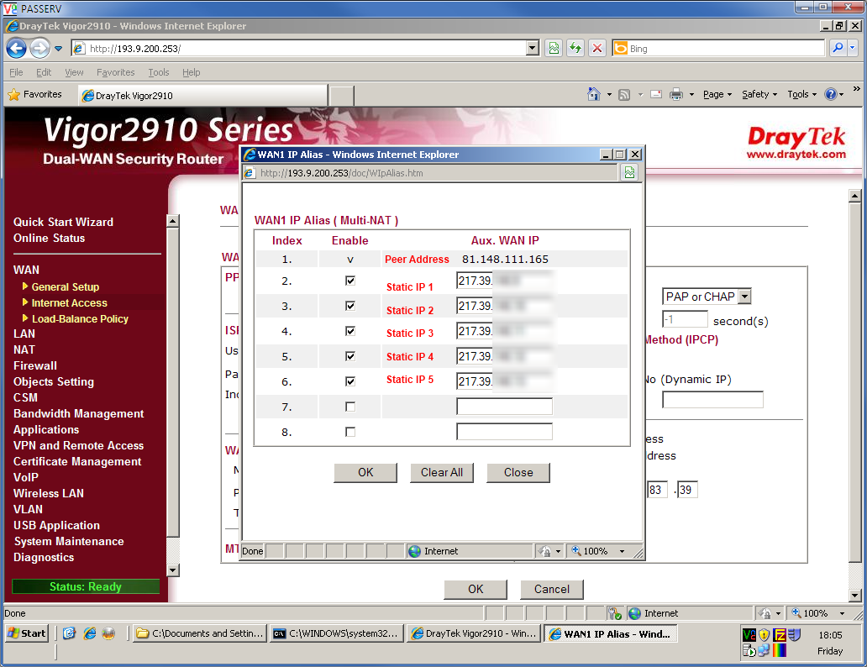Expand the Tools command bar menu

[801, 95]
